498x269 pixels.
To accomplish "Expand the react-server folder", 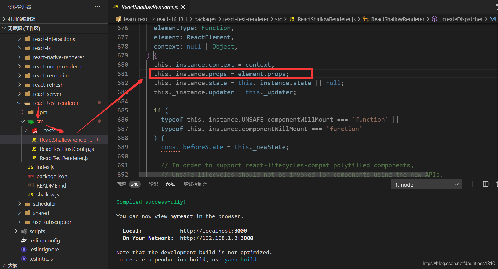I will coord(54,94).
